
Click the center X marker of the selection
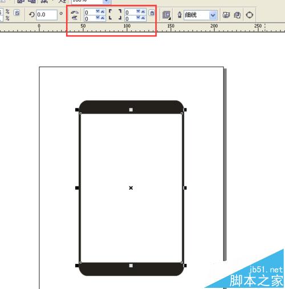pos(131,188)
